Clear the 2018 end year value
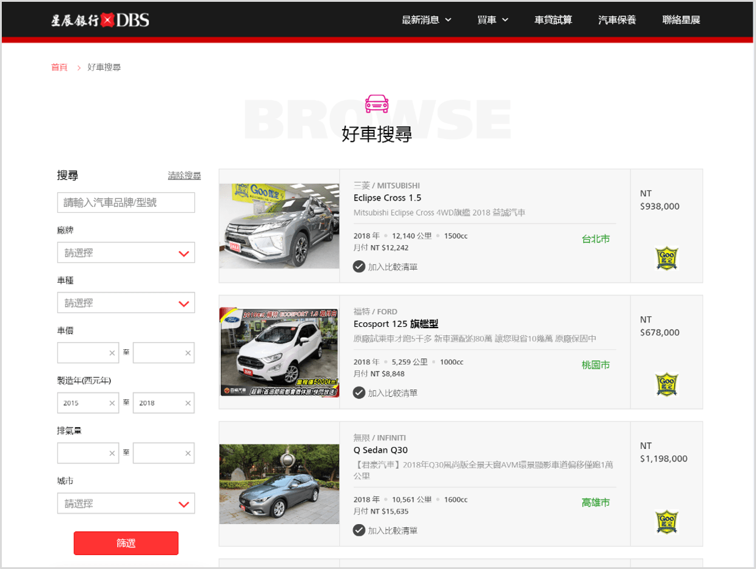756x569 pixels. click(187, 403)
